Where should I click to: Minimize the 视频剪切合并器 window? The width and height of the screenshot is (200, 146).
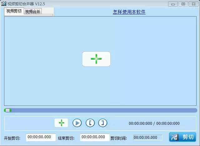tap(173, 4)
